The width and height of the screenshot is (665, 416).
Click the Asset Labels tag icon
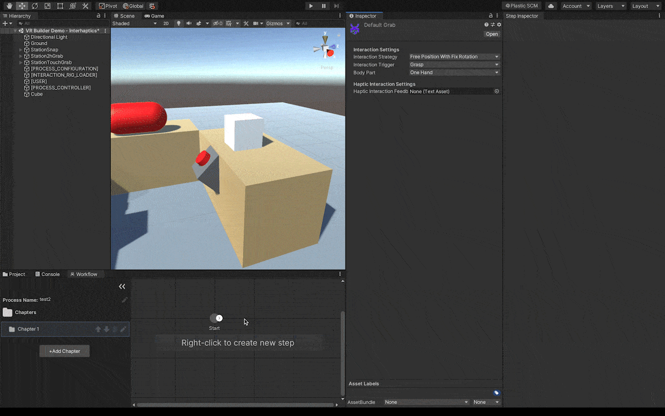coord(497,393)
